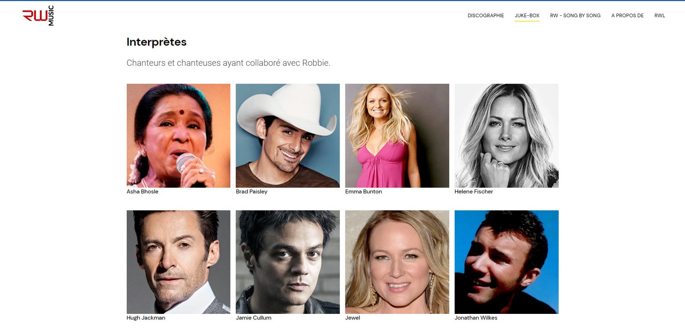Select the JUKE-BOX navigation tab
Image resolution: width=685 pixels, height=334 pixels.
pyautogui.click(x=527, y=15)
